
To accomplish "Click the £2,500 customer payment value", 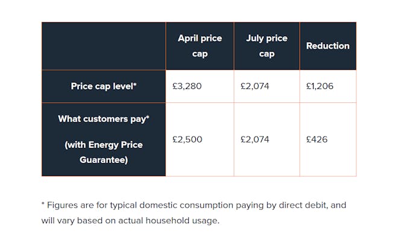I will [188, 140].
